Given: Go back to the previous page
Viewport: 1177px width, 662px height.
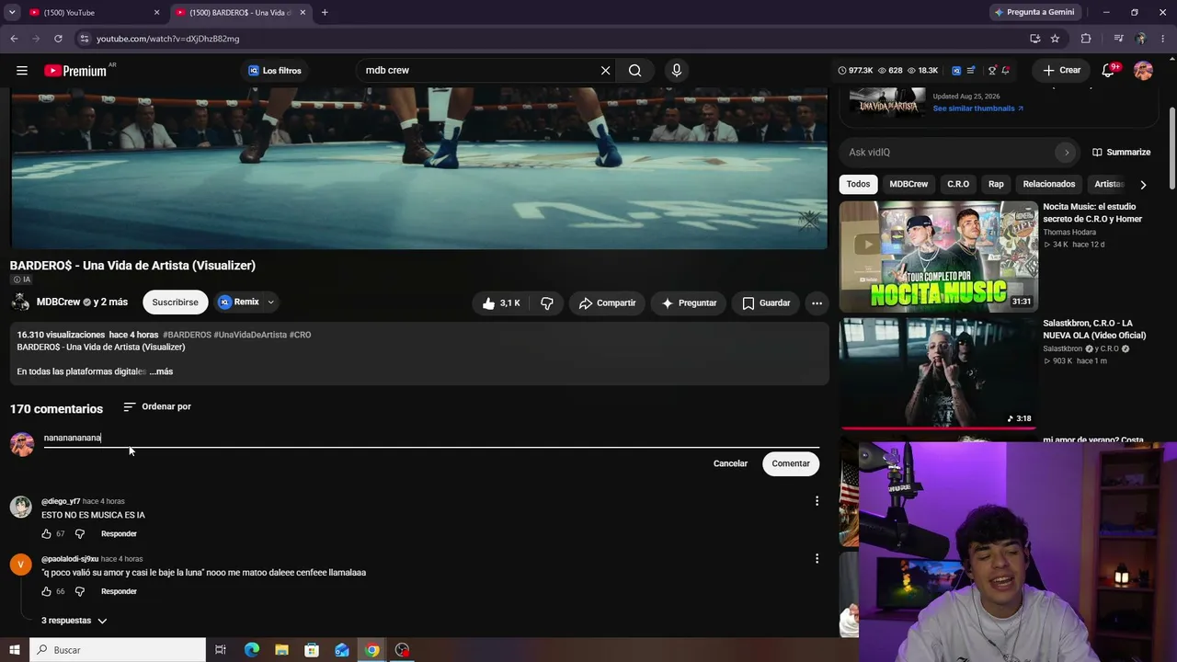Looking at the screenshot, I should [14, 39].
